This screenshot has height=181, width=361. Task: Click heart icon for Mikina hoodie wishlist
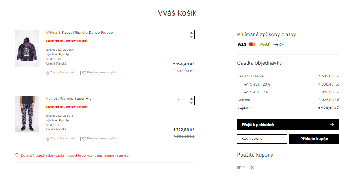coord(84,73)
